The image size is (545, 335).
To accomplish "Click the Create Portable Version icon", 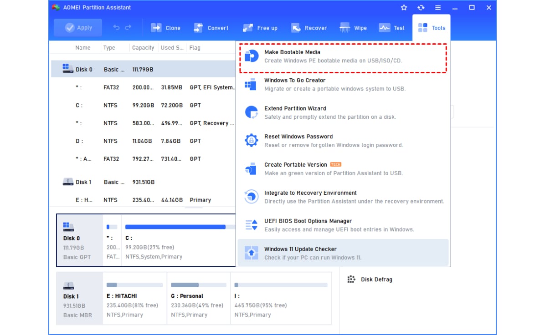I will tap(251, 169).
